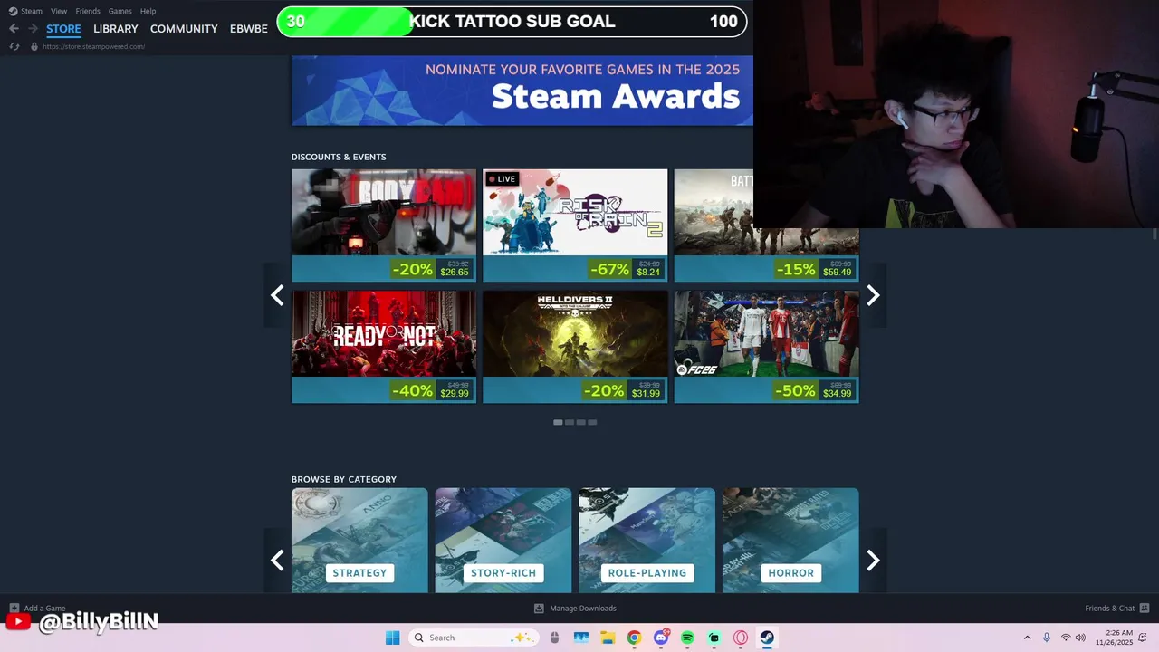
Task: Click the -15% discount price $59.49
Action: (838, 272)
